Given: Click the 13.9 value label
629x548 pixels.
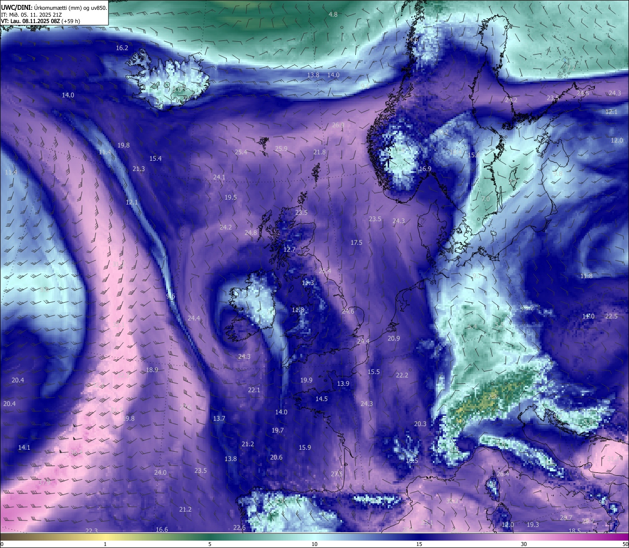Looking at the screenshot, I should [343, 384].
